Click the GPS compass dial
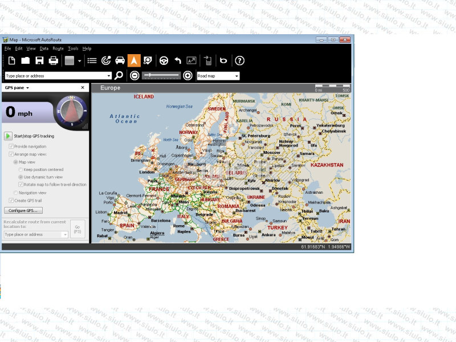Viewport: 456px width, 342px height. tap(72, 111)
